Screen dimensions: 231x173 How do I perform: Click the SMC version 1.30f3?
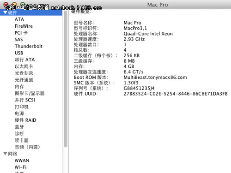point(131,83)
